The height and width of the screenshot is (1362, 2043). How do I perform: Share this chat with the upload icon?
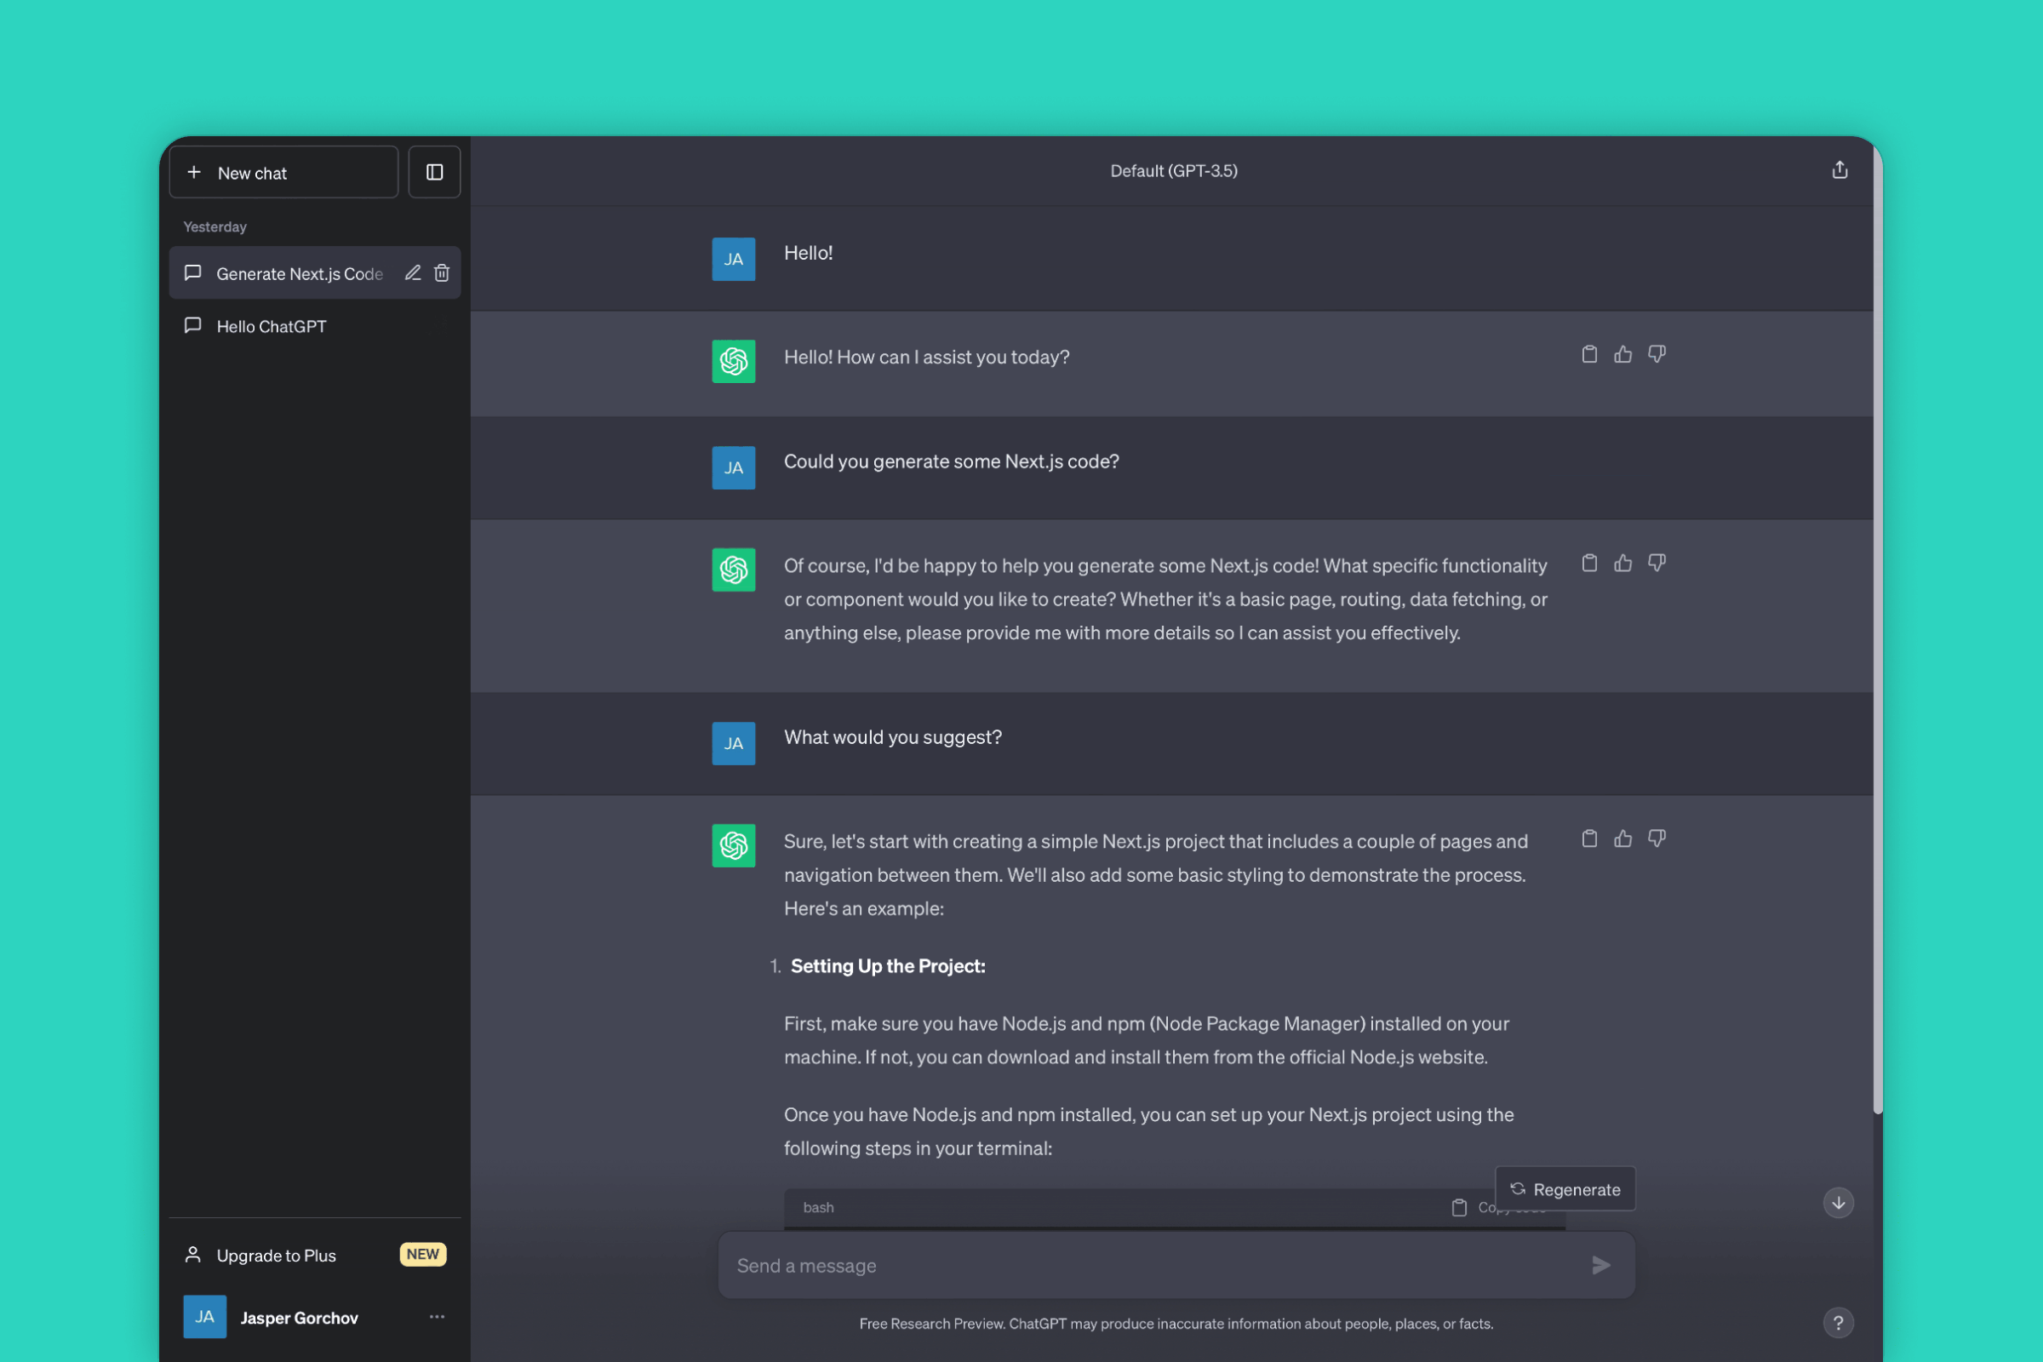(x=1839, y=170)
